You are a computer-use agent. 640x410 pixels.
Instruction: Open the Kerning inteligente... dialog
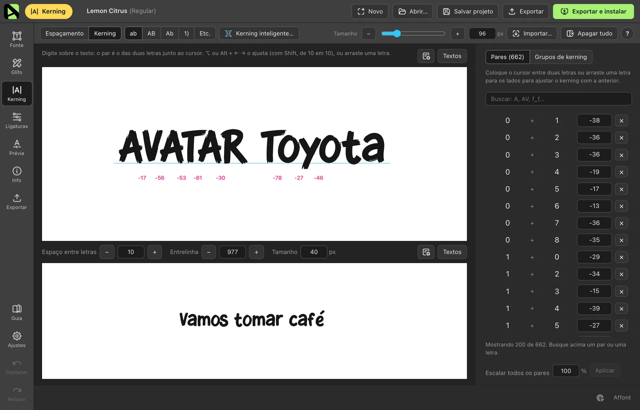pos(259,34)
